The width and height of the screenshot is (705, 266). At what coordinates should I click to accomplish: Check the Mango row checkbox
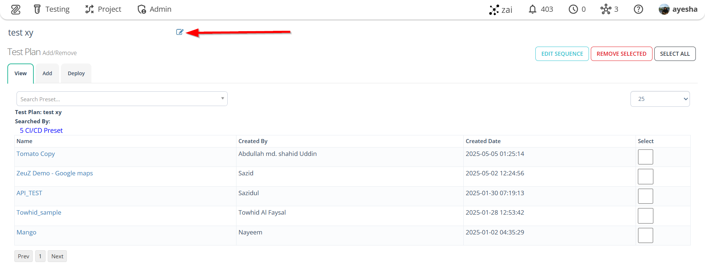[x=646, y=236]
